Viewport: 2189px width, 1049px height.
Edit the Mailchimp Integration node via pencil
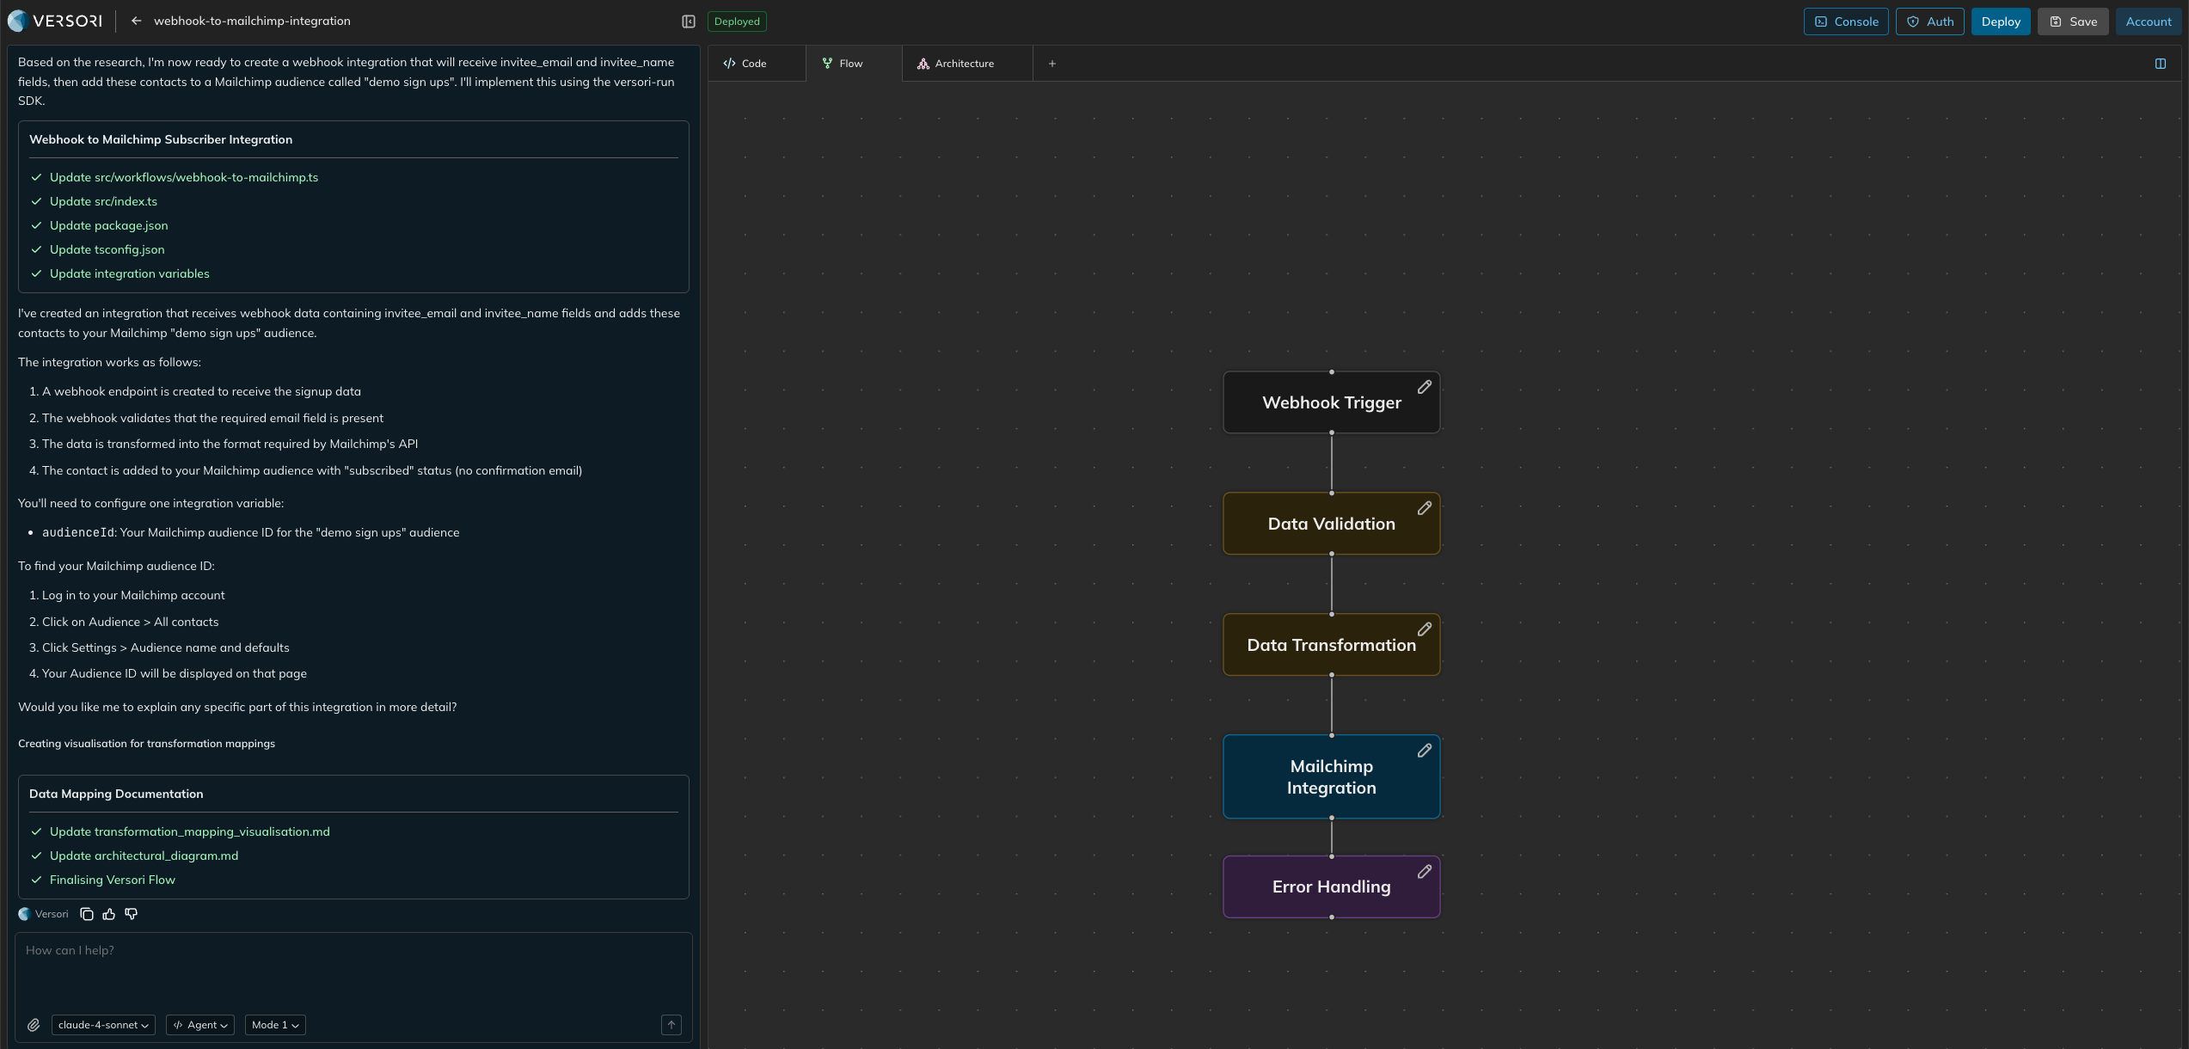click(x=1424, y=751)
